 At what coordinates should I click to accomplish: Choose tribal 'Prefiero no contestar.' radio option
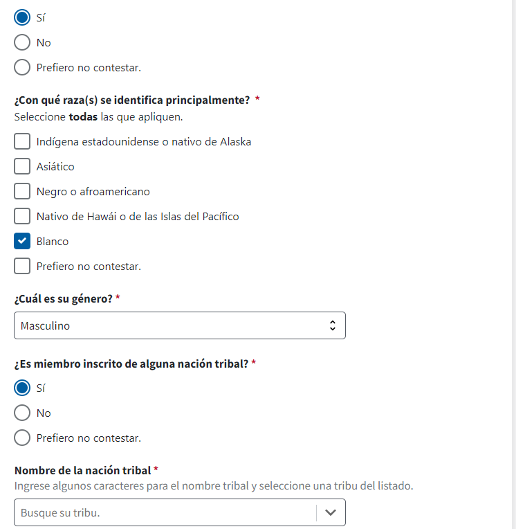click(22, 438)
